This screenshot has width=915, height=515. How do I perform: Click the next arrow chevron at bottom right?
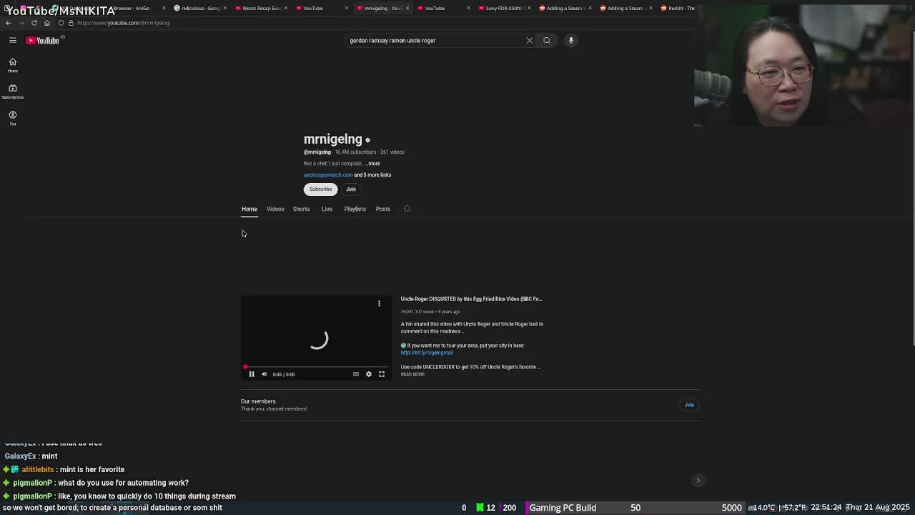(698, 481)
